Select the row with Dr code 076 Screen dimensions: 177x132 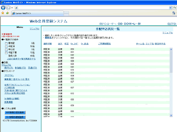106,70
